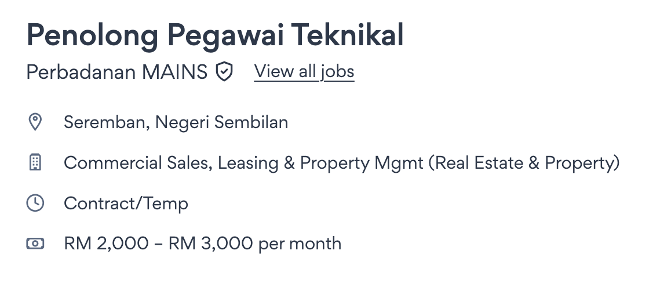Screen dimensions: 649x283
Task: Click the "(Real Estate & Property)" category text
Action: point(524,163)
